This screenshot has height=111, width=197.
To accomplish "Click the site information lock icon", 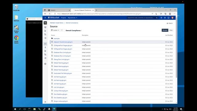I will click(55, 14).
